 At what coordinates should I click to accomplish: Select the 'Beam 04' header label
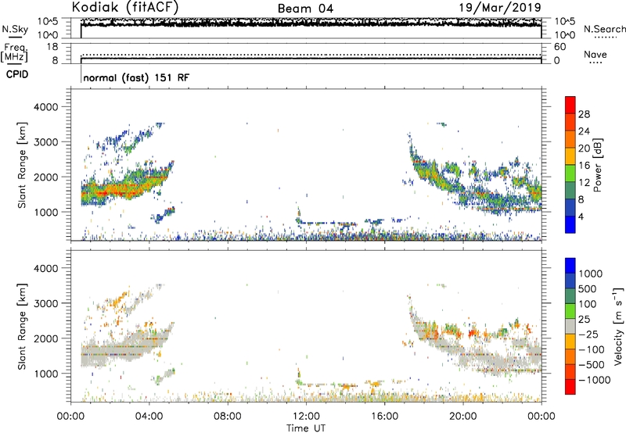(x=305, y=9)
